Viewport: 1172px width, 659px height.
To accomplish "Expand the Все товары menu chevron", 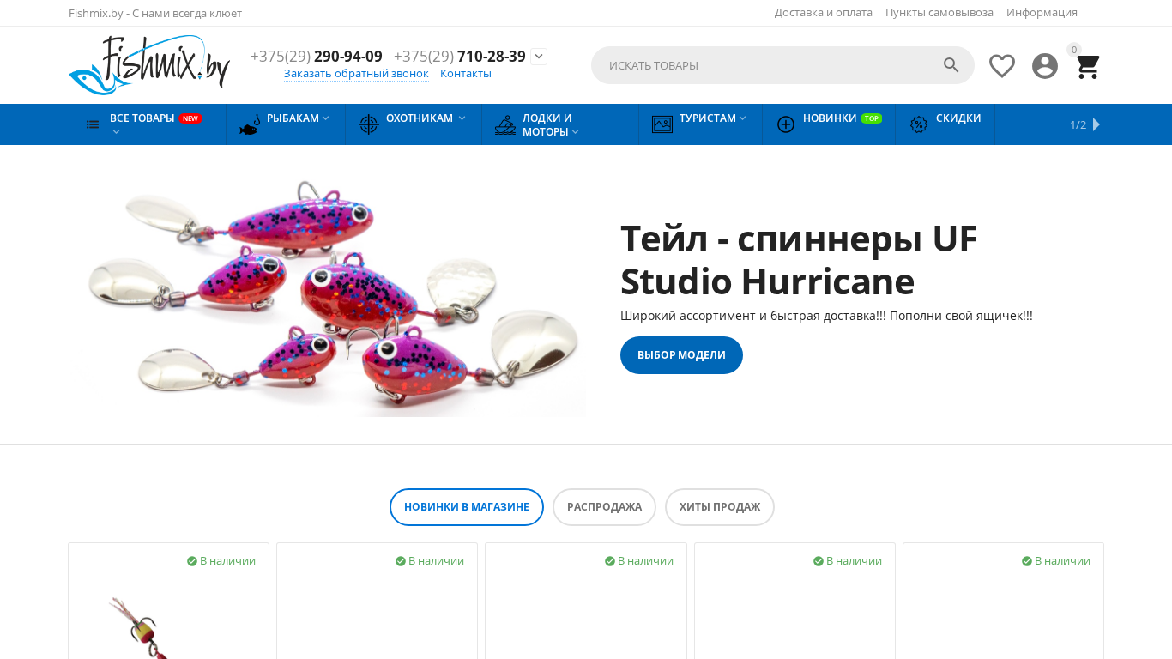I will pos(116,132).
